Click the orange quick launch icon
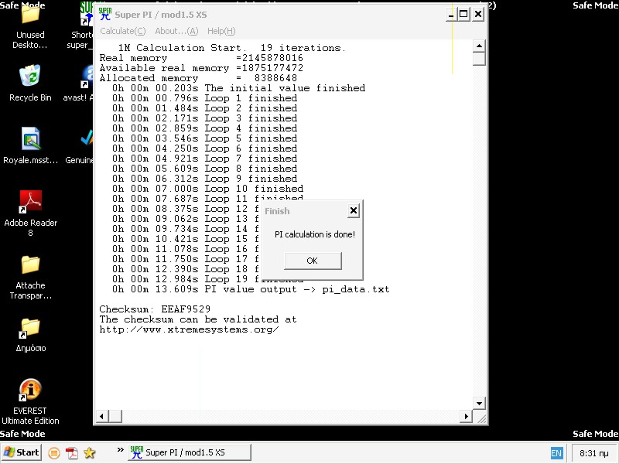The height and width of the screenshot is (464, 619). pyautogui.click(x=54, y=453)
